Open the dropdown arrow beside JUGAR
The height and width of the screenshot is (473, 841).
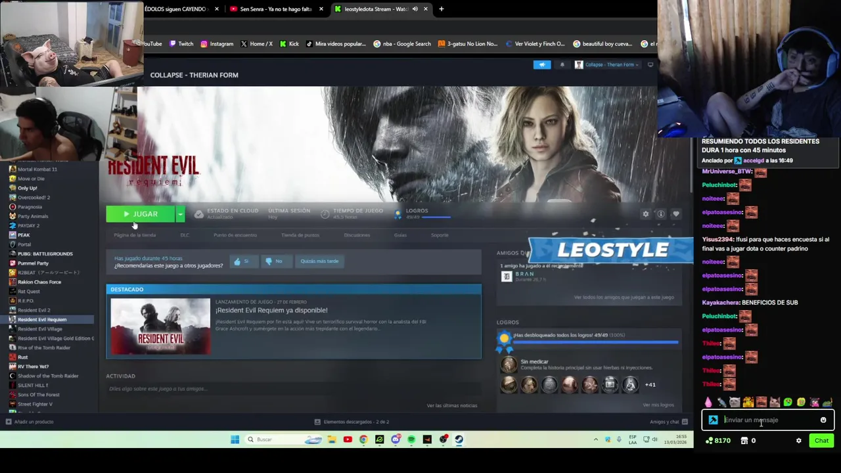click(x=180, y=214)
